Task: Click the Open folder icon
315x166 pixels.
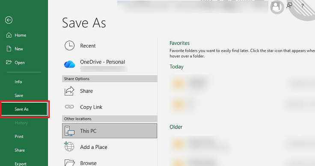Action: [x=9, y=62]
